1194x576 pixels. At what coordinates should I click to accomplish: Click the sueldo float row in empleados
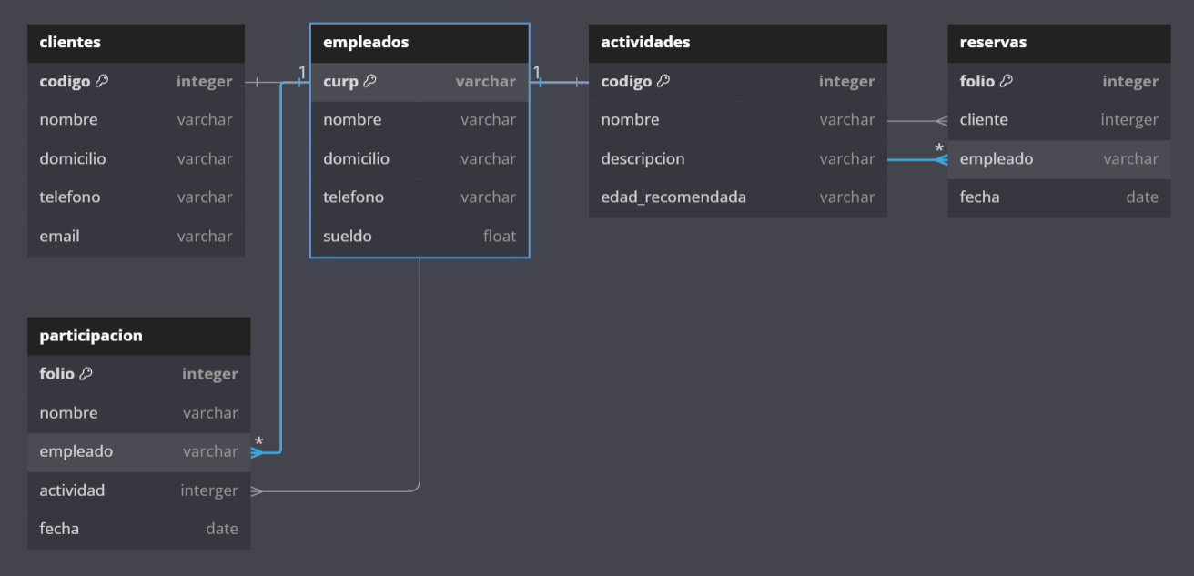point(419,237)
